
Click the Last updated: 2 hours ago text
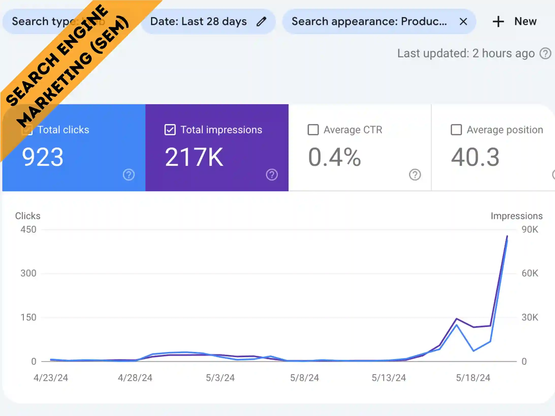coord(466,54)
